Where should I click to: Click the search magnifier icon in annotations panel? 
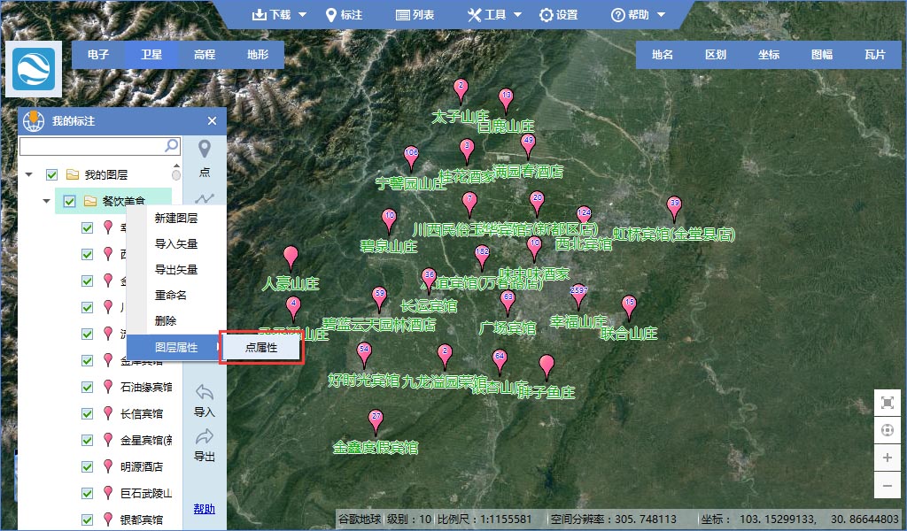(x=172, y=145)
